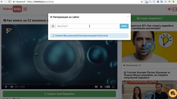Open the hamburger menu beside logo
Viewport: 177px width, 99px height.
[x=25, y=9]
